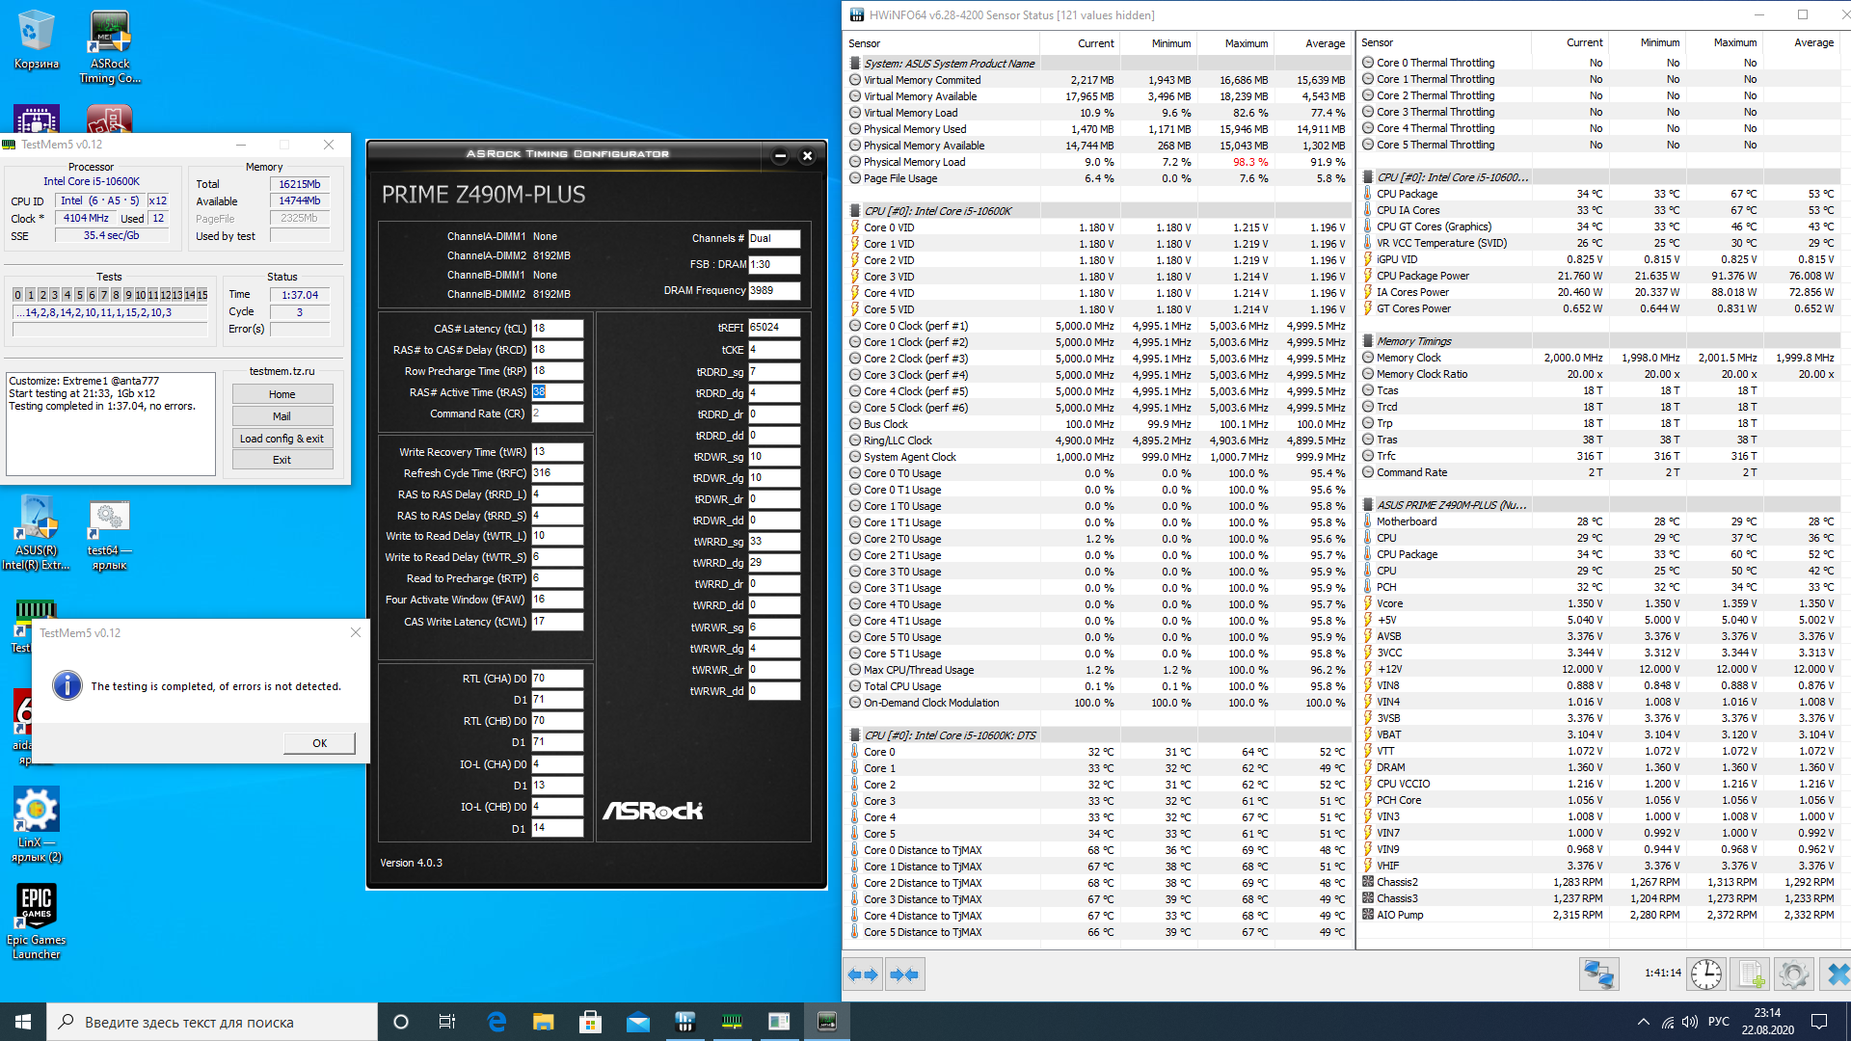Click the Refresh Cycle Time (tRFC) field
The image size is (1851, 1041).
[556, 473]
